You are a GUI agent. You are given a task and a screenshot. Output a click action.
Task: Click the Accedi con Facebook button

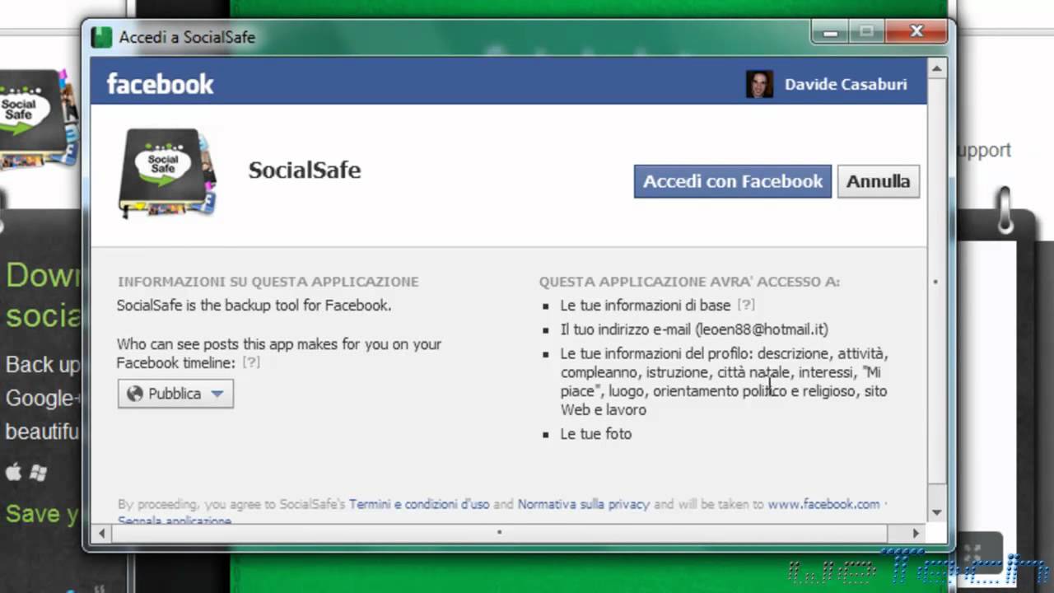tap(732, 181)
